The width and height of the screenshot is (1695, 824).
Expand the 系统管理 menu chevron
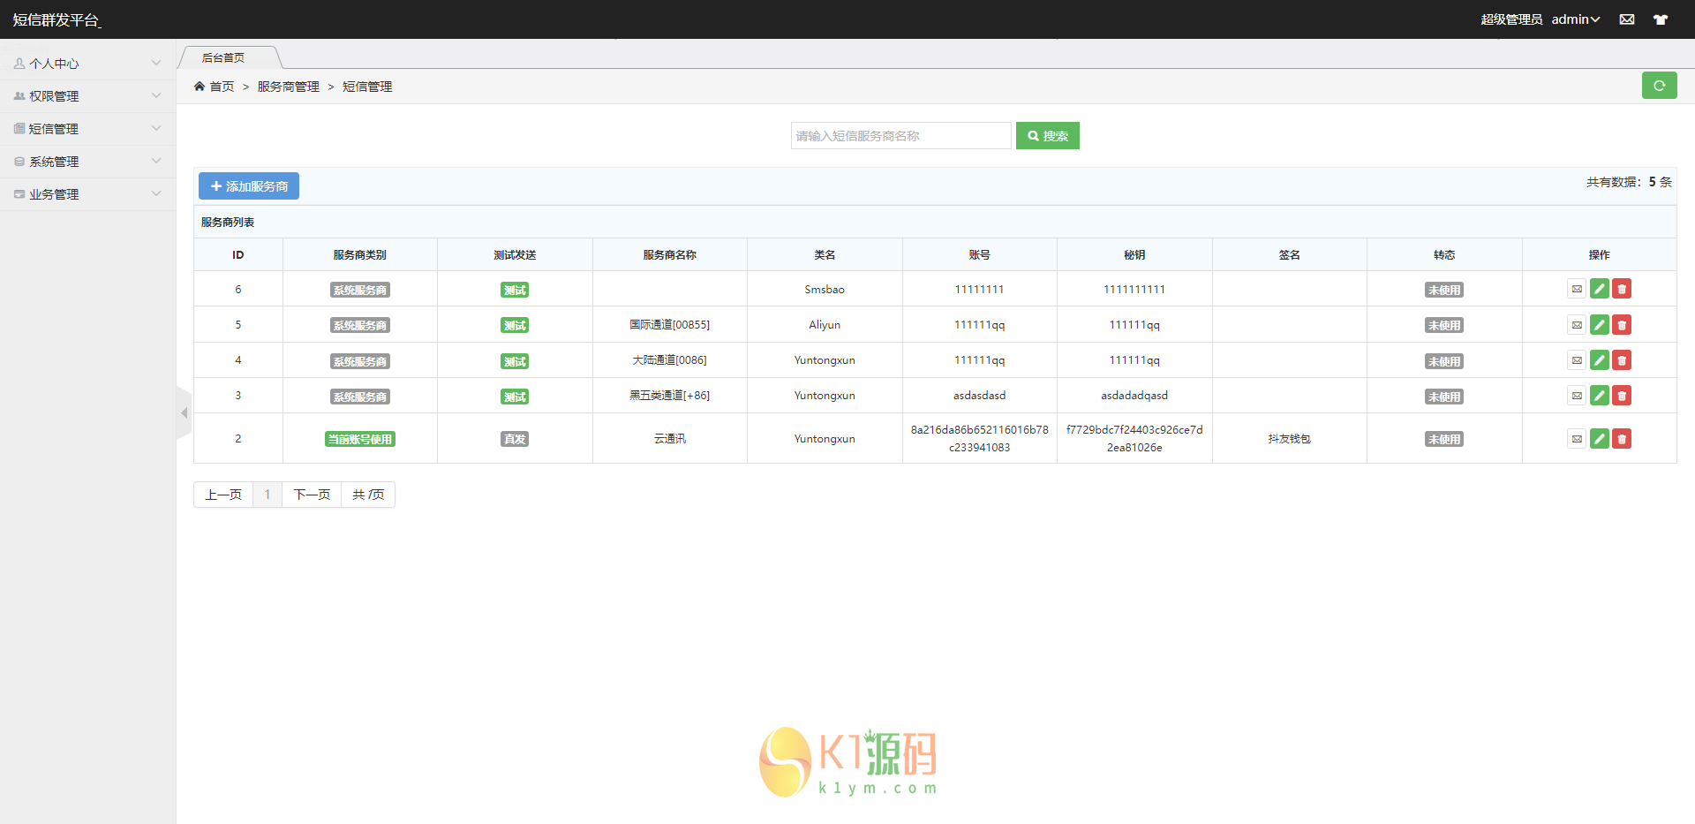[156, 162]
